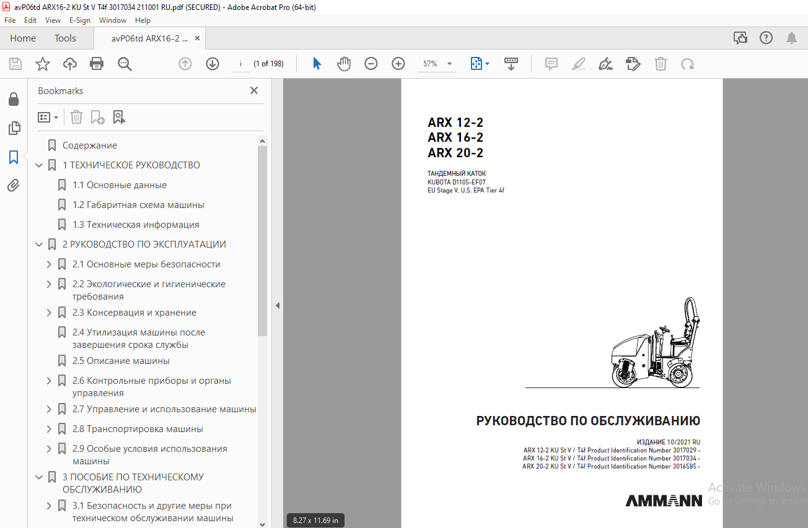Screen dimensions: 808x528
Task: Zoom out with the minus icon
Action: point(371,64)
